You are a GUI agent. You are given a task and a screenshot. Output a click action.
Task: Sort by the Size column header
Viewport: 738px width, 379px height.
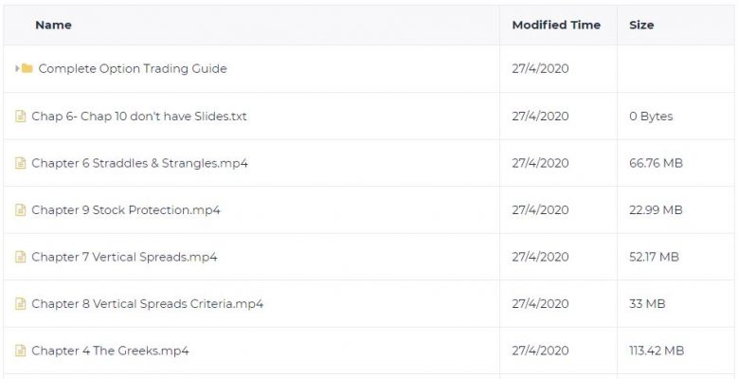pyautogui.click(x=641, y=25)
